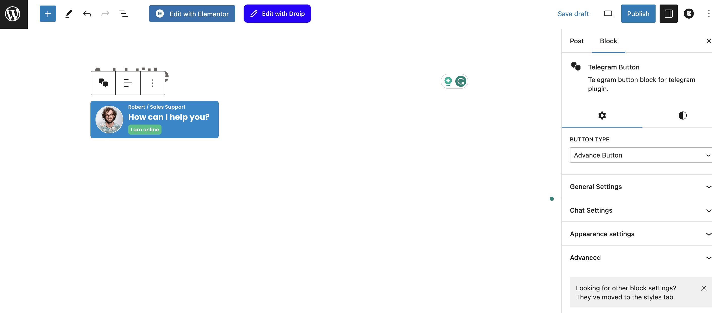Click the block alignment toolbar icon
Image resolution: width=712 pixels, height=313 pixels.
click(128, 83)
